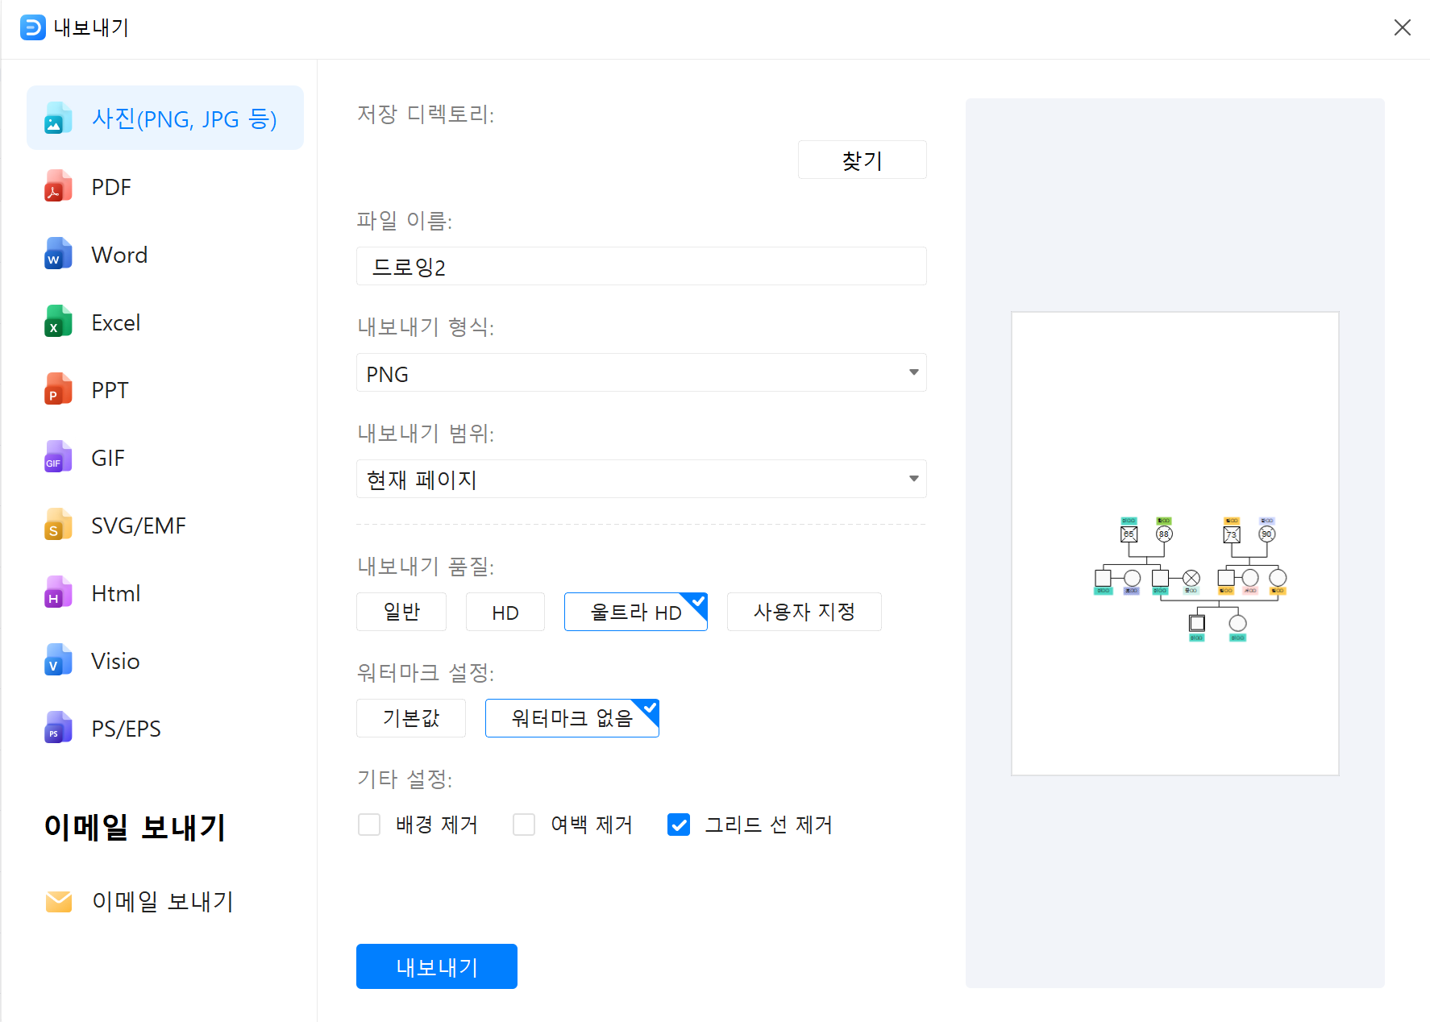Click the green Excel icon
1430x1022 pixels.
point(58,322)
